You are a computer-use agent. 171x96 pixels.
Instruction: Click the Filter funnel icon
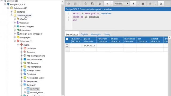click(x=107, y=4)
